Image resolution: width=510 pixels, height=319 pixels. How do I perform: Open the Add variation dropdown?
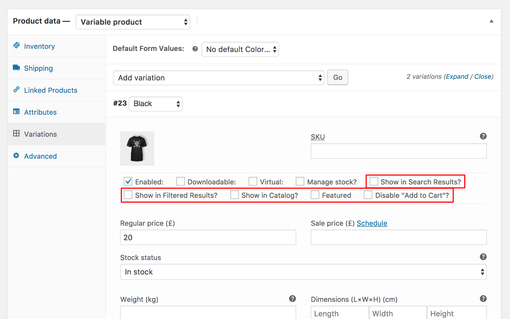click(x=219, y=78)
